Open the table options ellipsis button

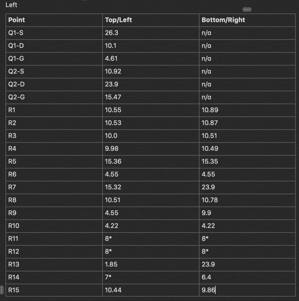pos(247,10)
